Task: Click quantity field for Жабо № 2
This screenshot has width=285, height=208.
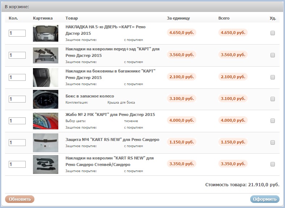Action: click(17, 121)
